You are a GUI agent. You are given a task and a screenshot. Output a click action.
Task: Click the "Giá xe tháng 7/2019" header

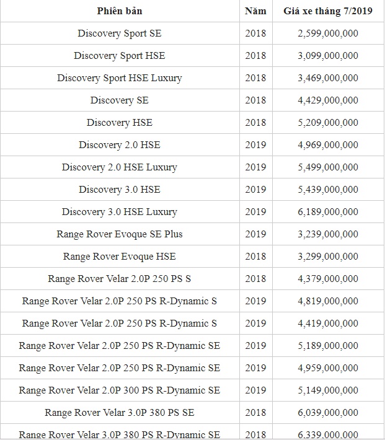328,11
